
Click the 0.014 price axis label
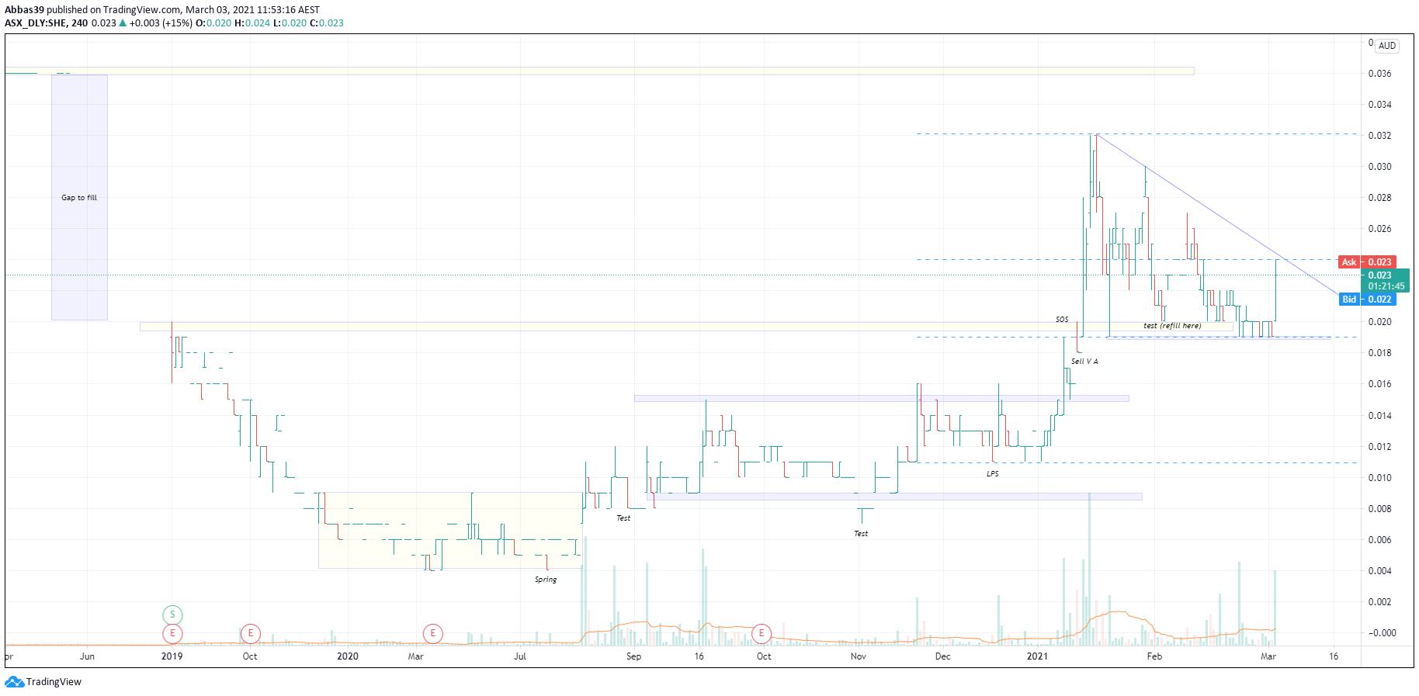point(1379,416)
